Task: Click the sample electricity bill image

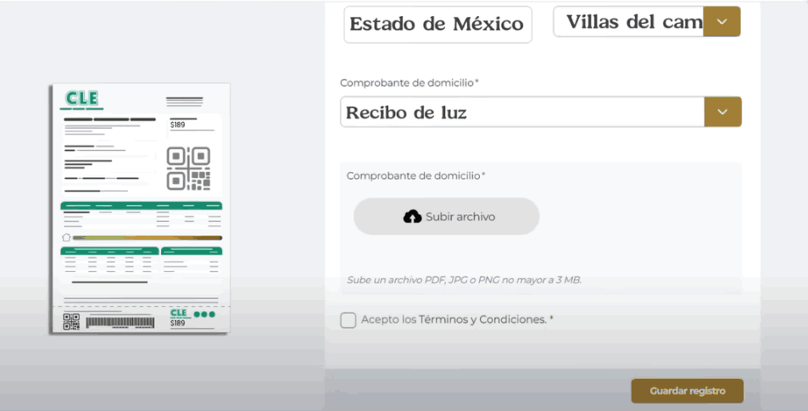Action: coord(140,208)
